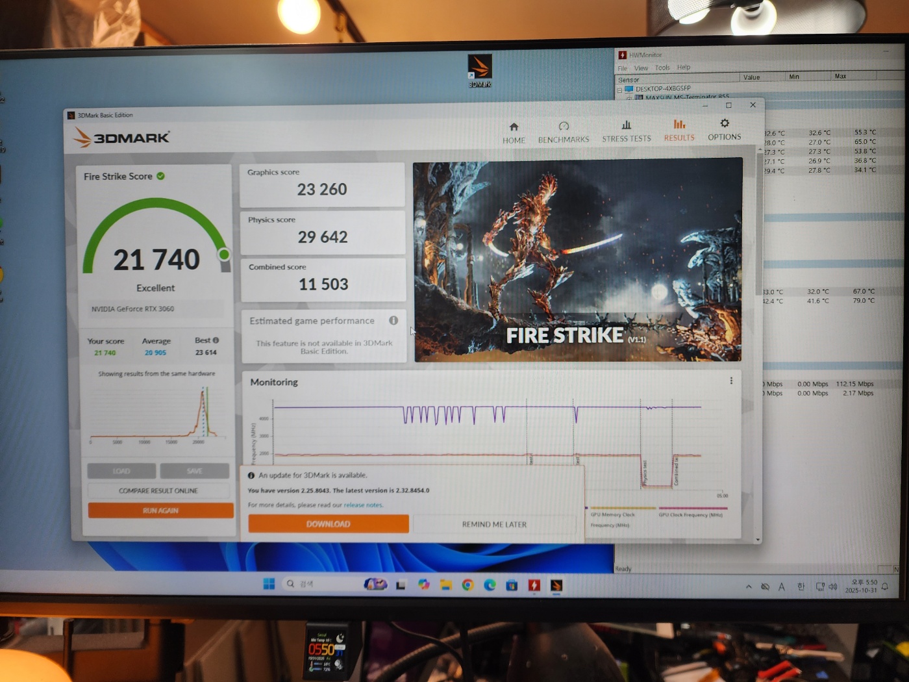Open the release notes link
Viewport: 909px width, 682px height.
363,505
